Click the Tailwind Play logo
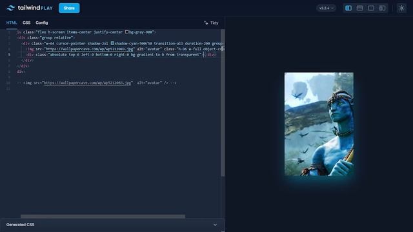 [30, 8]
